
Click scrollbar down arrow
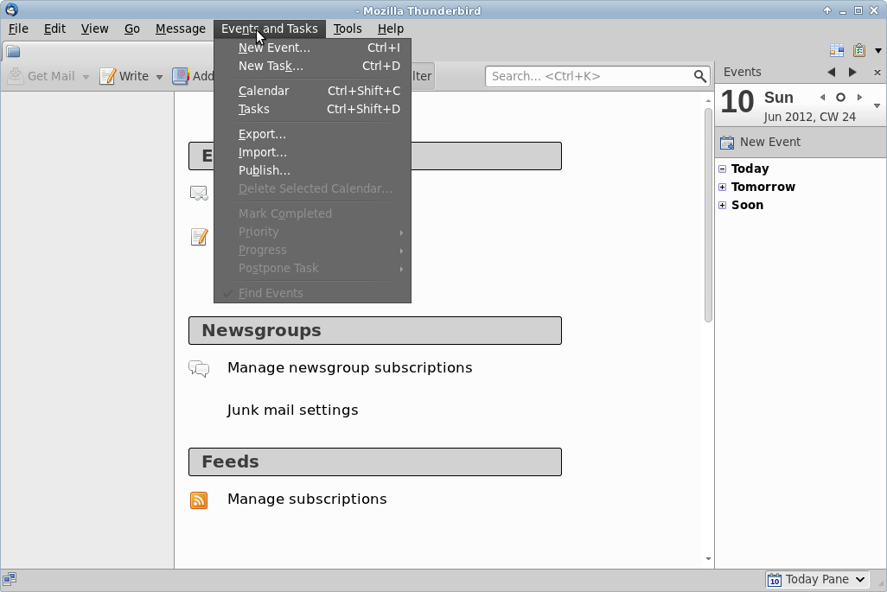click(708, 559)
